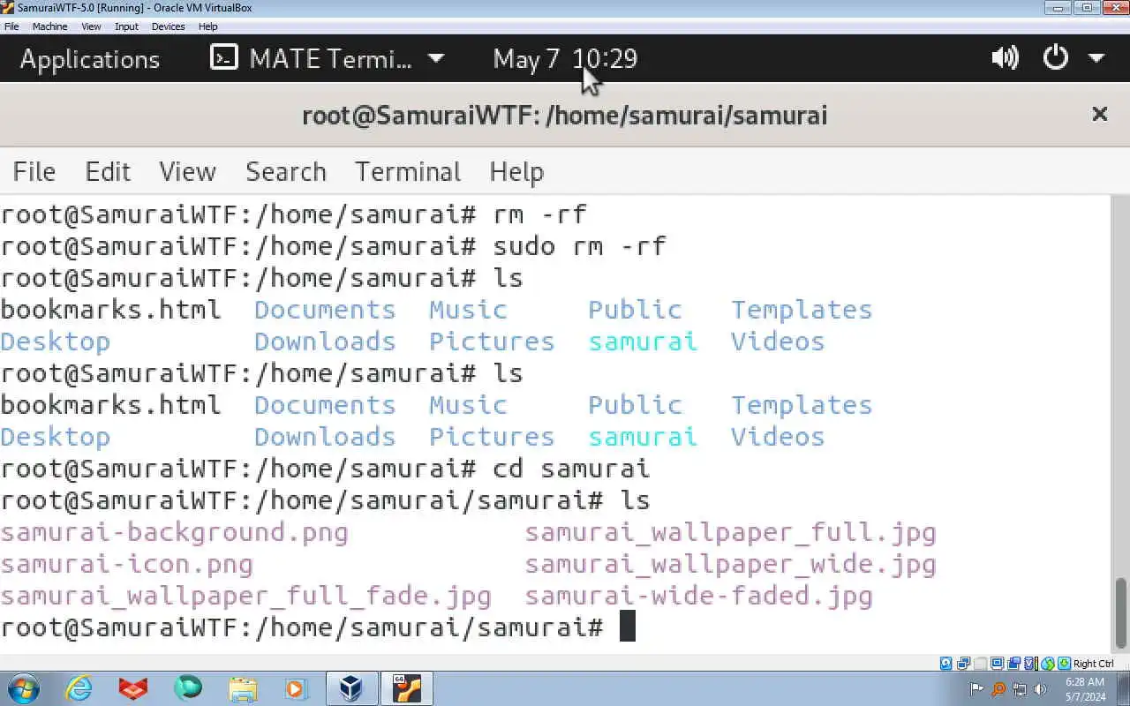
Task: Click the 'sudo rm -rf' command line
Action: tap(333, 246)
